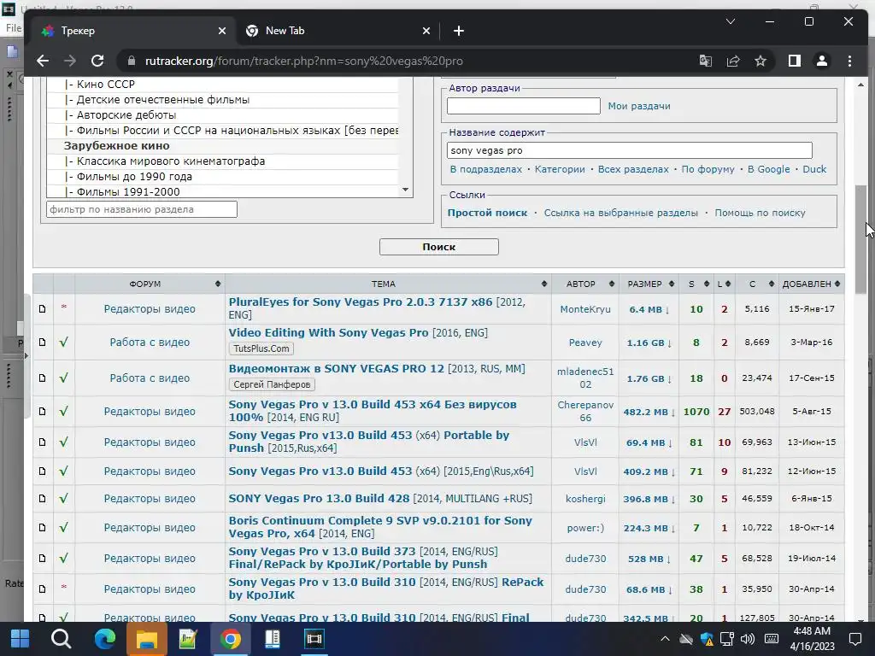875x656 pixels.
Task: Reload the rutracker page
Action: [x=97, y=61]
